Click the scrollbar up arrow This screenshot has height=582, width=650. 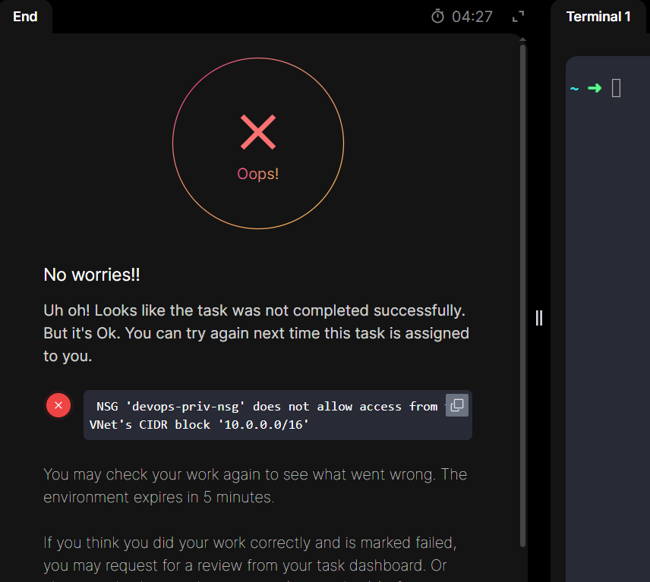point(522,39)
